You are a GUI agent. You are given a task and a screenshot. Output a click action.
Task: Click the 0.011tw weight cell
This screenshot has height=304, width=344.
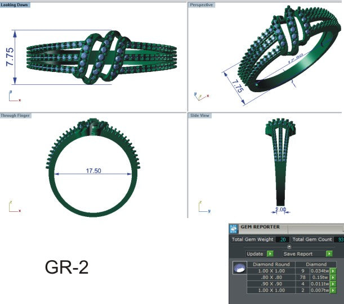tap(320, 284)
